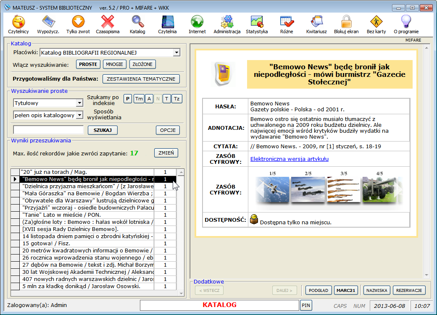Toggle the P index button
The width and height of the screenshot is (437, 315).
(128, 99)
